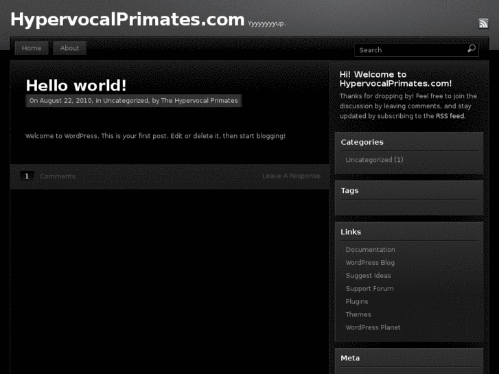Image resolution: width=499 pixels, height=374 pixels.
Task: Go to the Plugins link
Action: [357, 301]
